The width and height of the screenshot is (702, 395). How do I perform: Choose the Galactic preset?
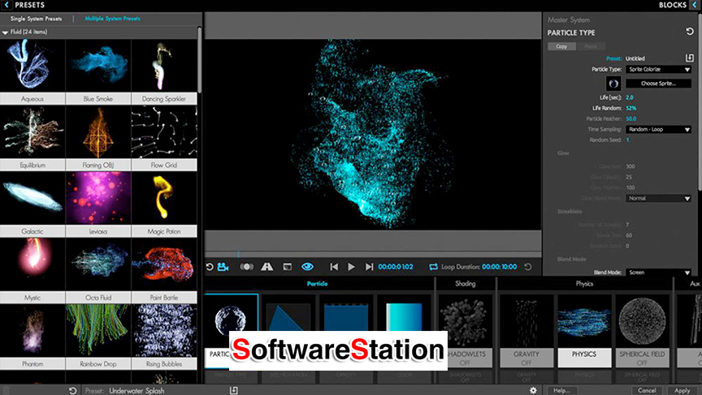(x=32, y=204)
